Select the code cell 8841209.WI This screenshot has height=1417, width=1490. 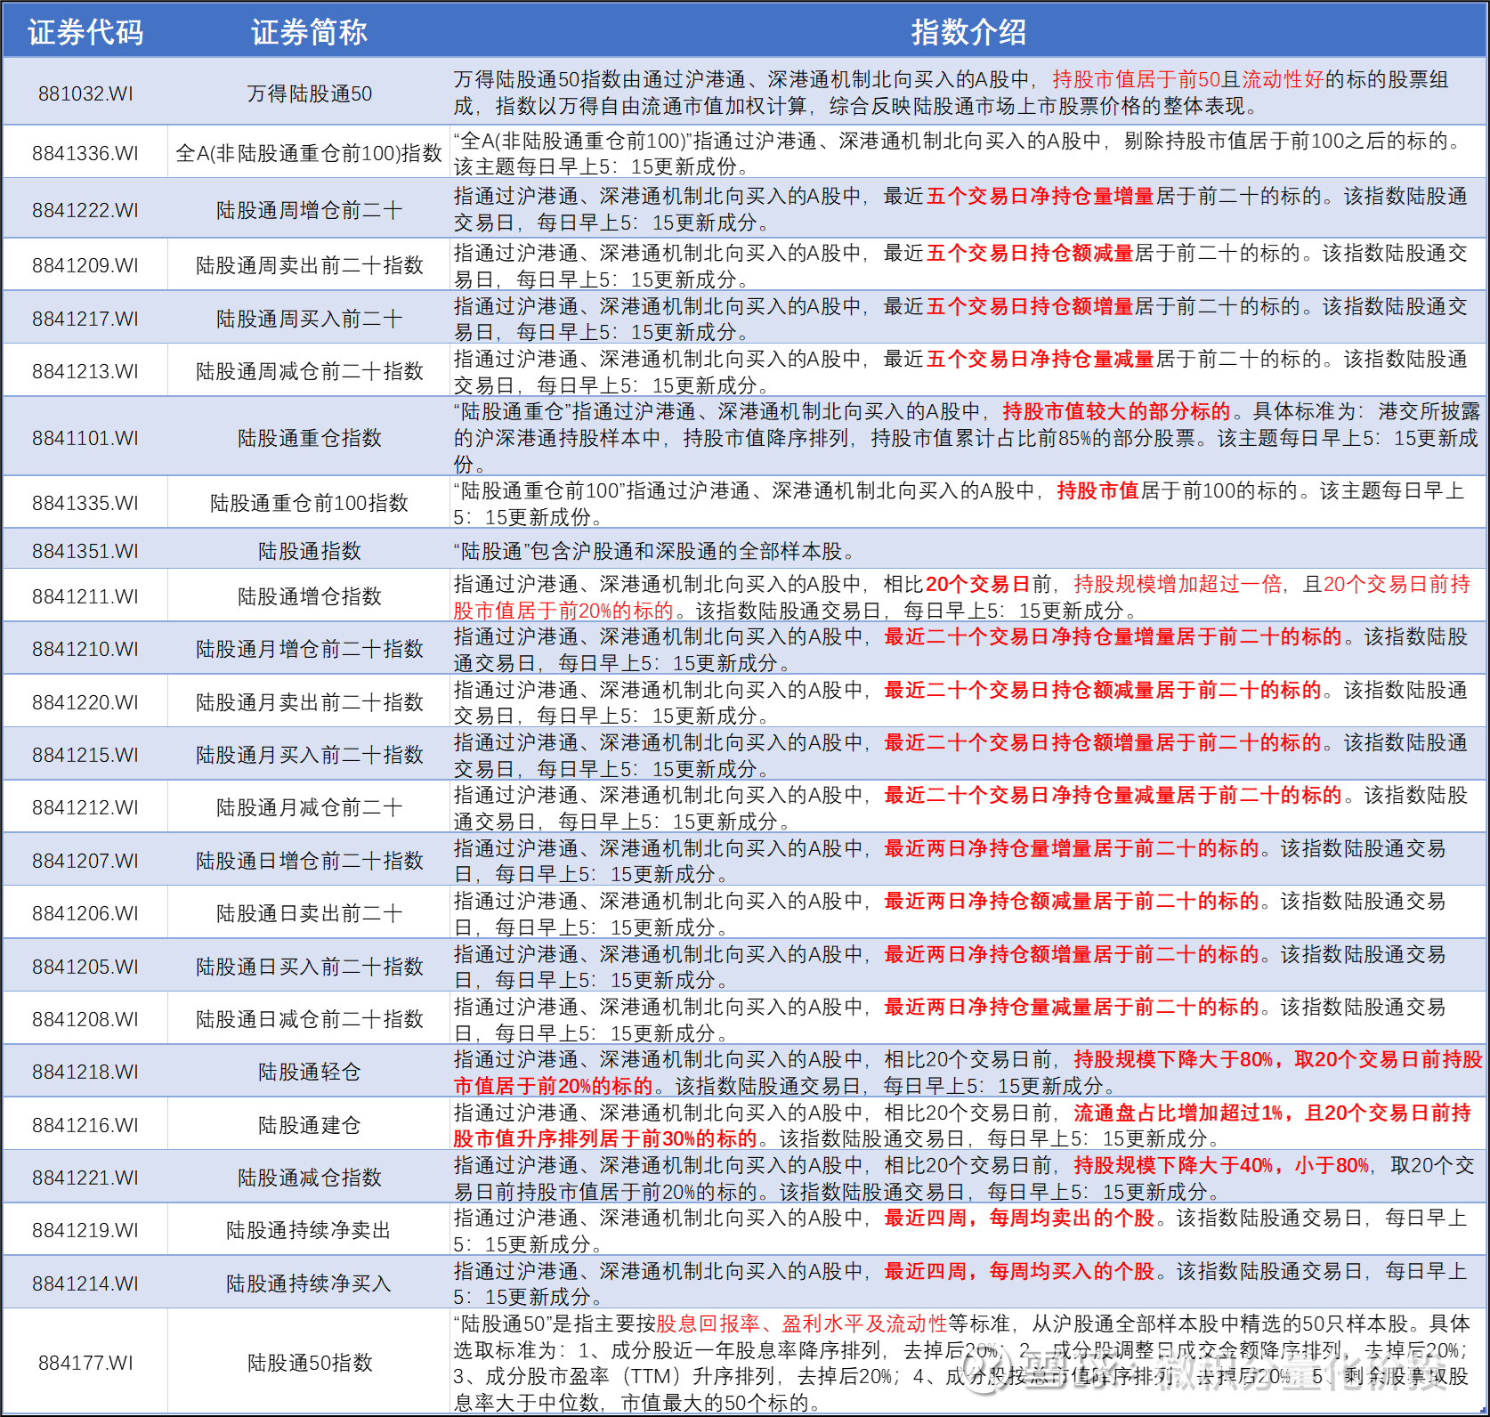(85, 265)
